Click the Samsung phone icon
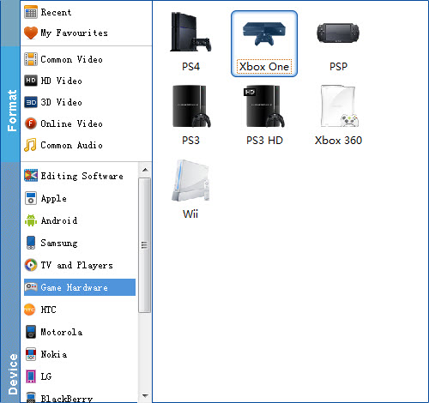The image size is (429, 403). [x=31, y=243]
